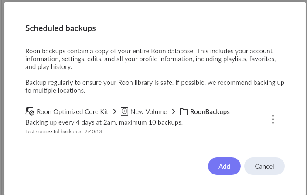Viewport: 307px width, 195px height.
Task: Click chevron after Roon Optimized Core Kit
Action: (115, 111)
